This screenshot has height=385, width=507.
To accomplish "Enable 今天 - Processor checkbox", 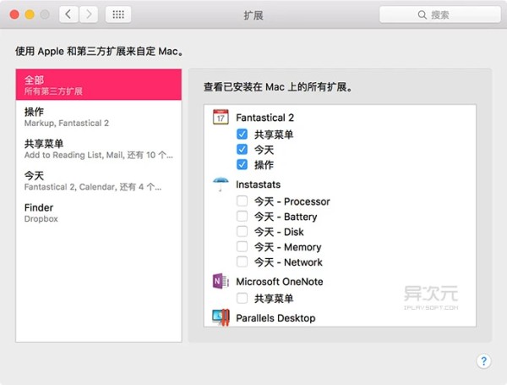I will [x=242, y=201].
